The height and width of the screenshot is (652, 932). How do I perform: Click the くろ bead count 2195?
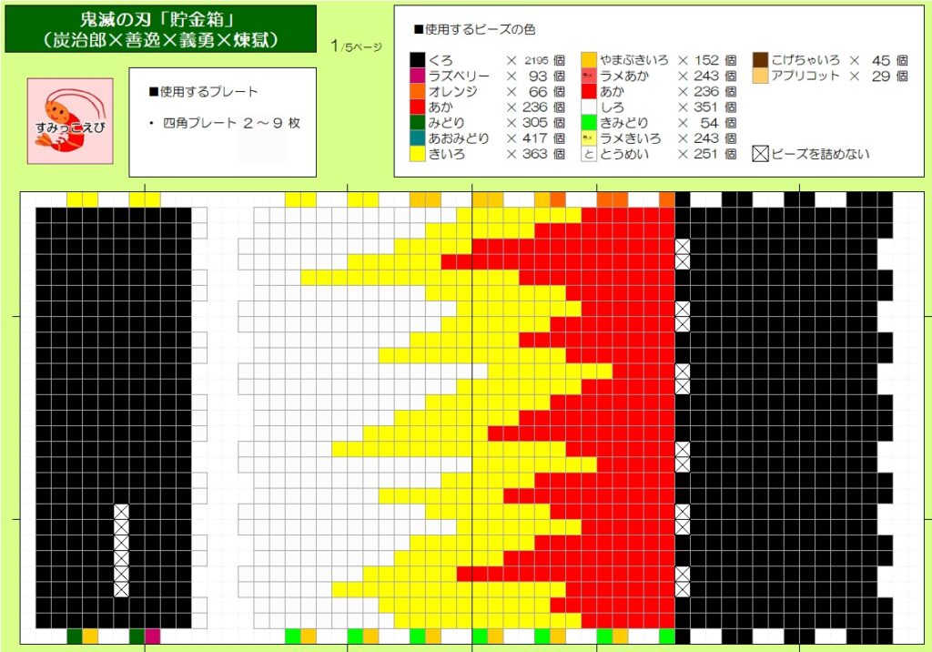536,60
